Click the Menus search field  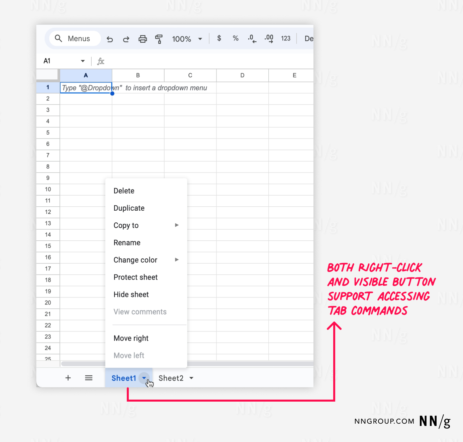pyautogui.click(x=75, y=39)
